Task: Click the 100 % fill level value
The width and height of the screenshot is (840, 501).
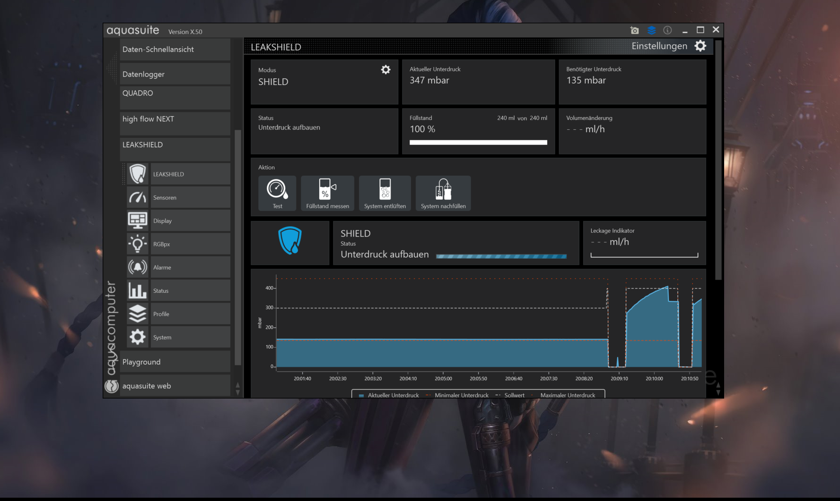Action: pos(422,129)
